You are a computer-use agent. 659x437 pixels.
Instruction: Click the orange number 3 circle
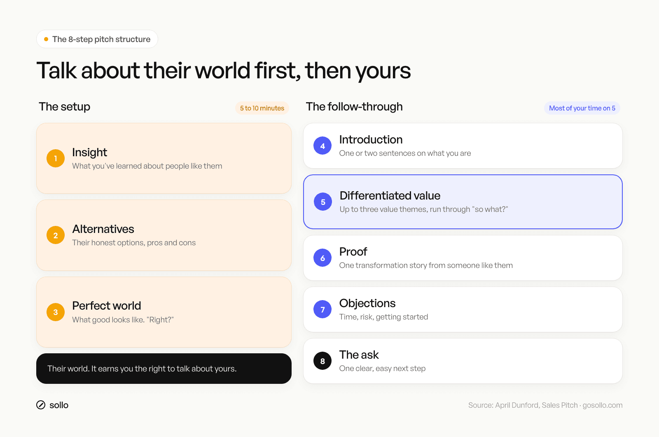click(56, 312)
